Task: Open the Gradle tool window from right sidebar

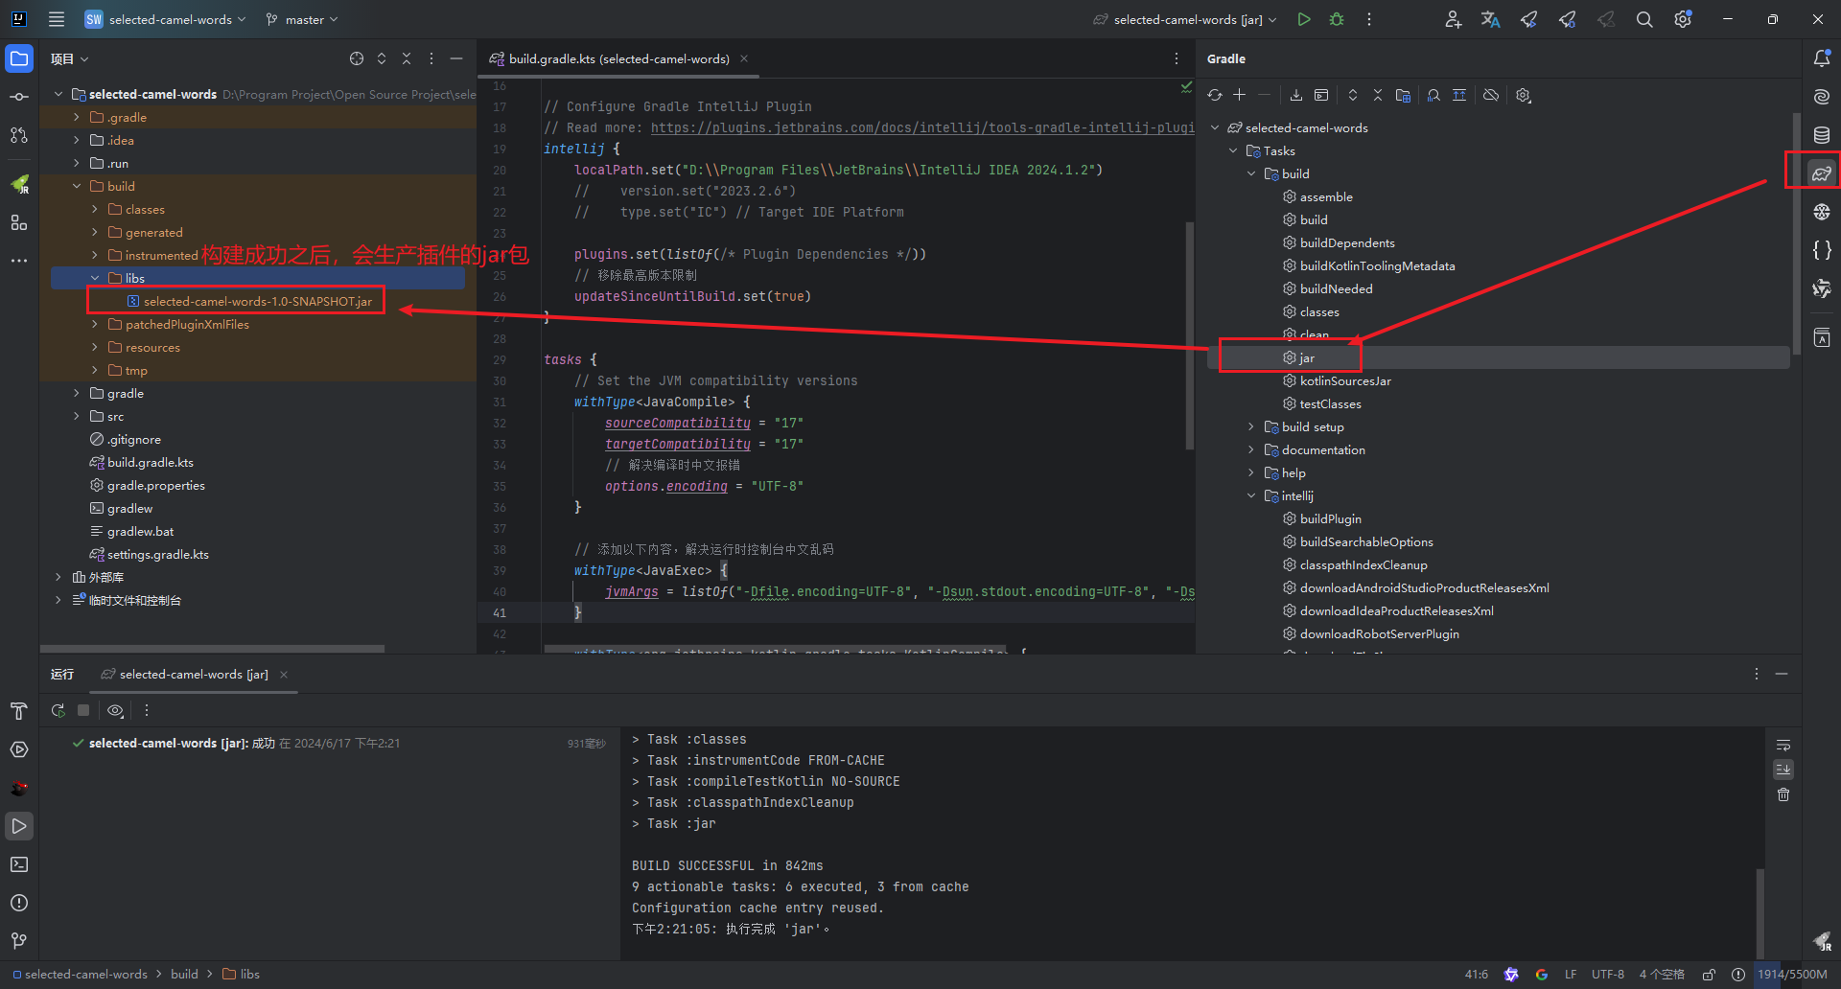Action: [1820, 171]
